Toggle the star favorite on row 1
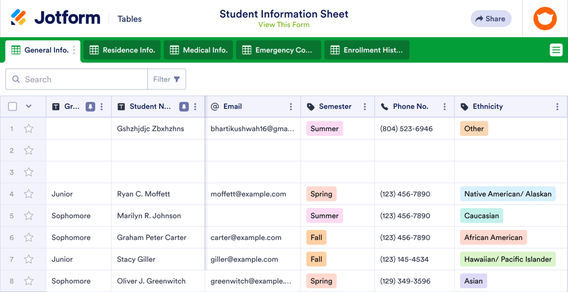This screenshot has height=292, width=568. point(29,128)
